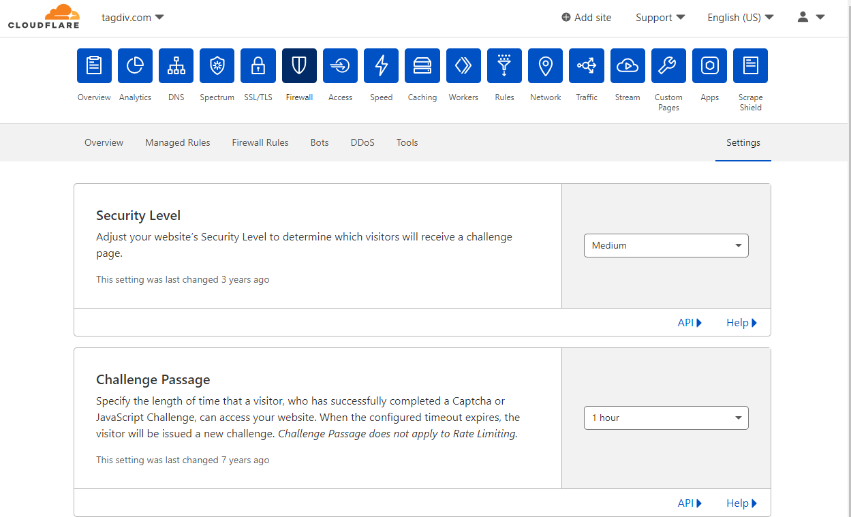The width and height of the screenshot is (851, 517).
Task: Open the Scrape Shield document icon
Action: coord(751,65)
